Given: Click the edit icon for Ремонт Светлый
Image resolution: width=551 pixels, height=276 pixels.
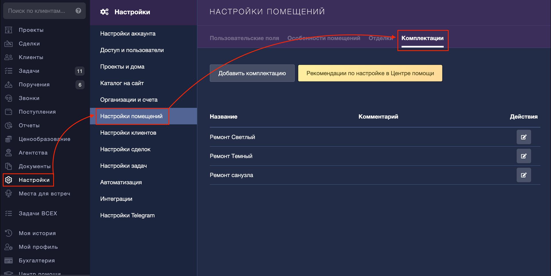Looking at the screenshot, I should (x=523, y=137).
